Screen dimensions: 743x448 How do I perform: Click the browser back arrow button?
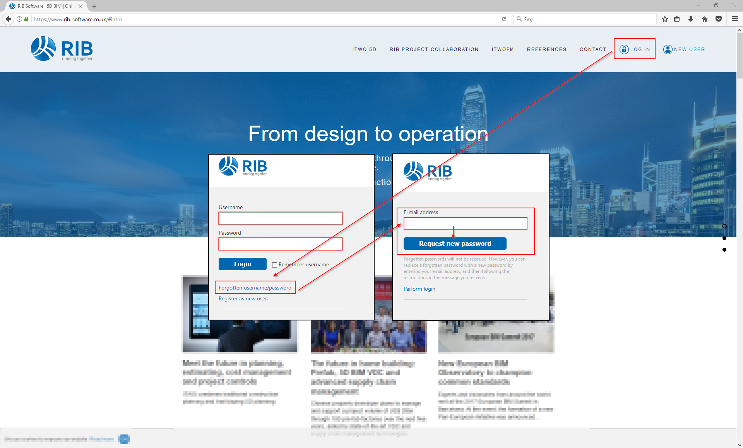[8, 19]
